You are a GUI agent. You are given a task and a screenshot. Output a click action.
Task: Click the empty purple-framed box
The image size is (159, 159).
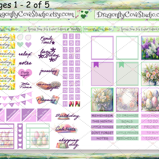click(x=102, y=48)
